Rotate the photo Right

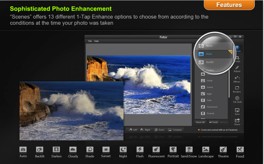click(x=145, y=130)
